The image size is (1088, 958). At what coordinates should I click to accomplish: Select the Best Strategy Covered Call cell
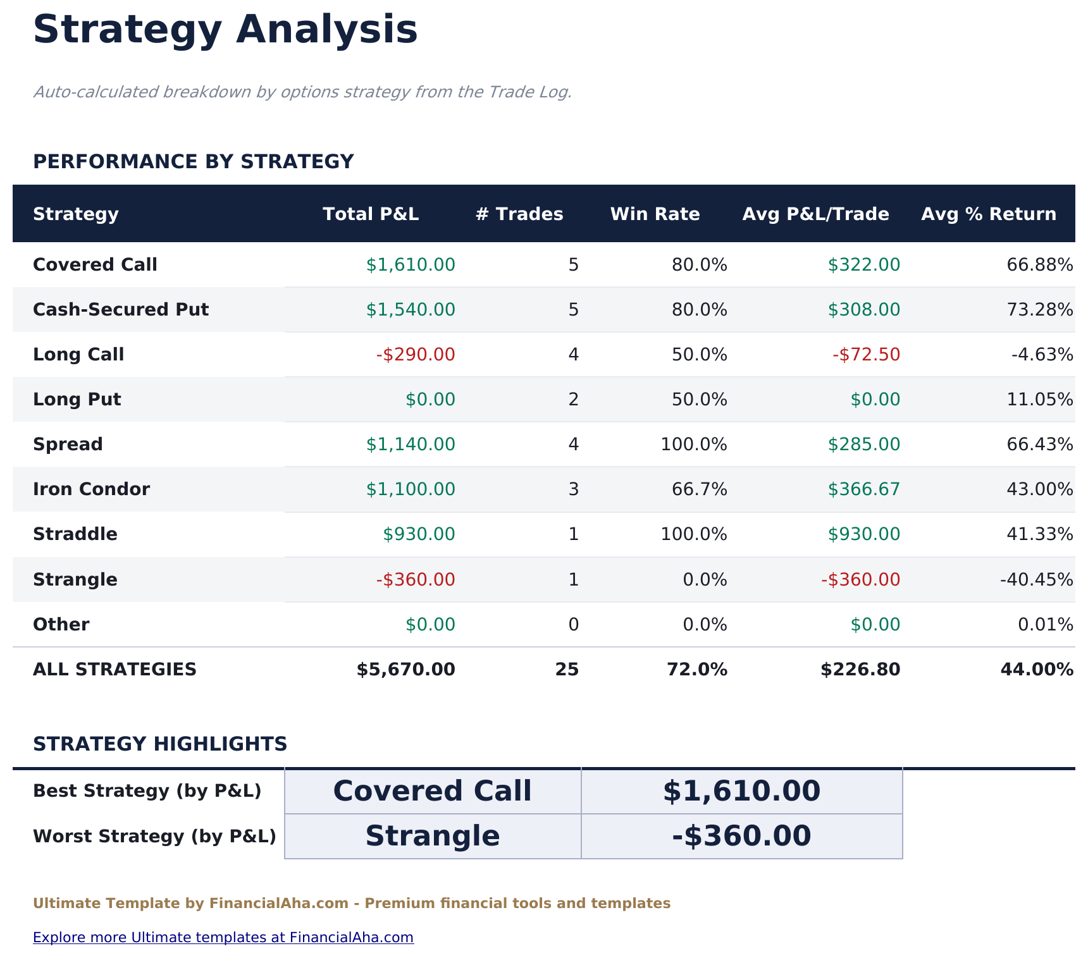pyautogui.click(x=433, y=790)
